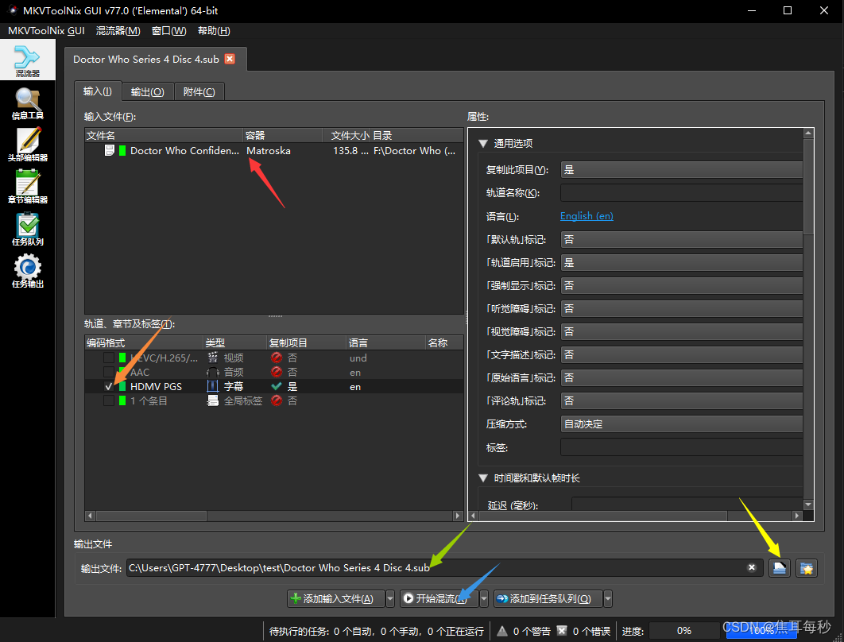Image resolution: width=844 pixels, height=642 pixels.
Task: Enable the 1 个条目 global tags checkbox
Action: (x=109, y=400)
